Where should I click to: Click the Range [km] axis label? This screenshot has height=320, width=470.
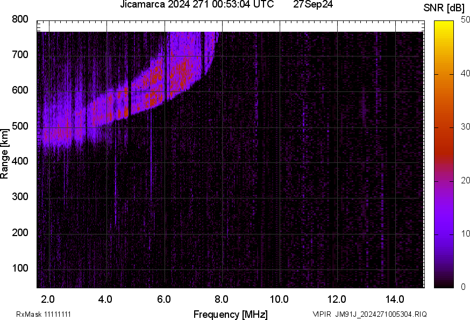(x=5, y=154)
